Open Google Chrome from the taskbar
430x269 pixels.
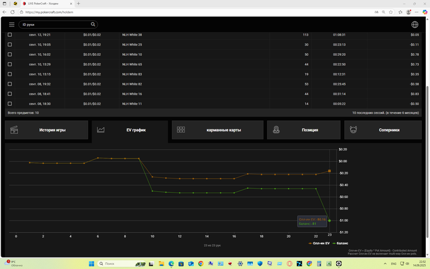pos(201,263)
